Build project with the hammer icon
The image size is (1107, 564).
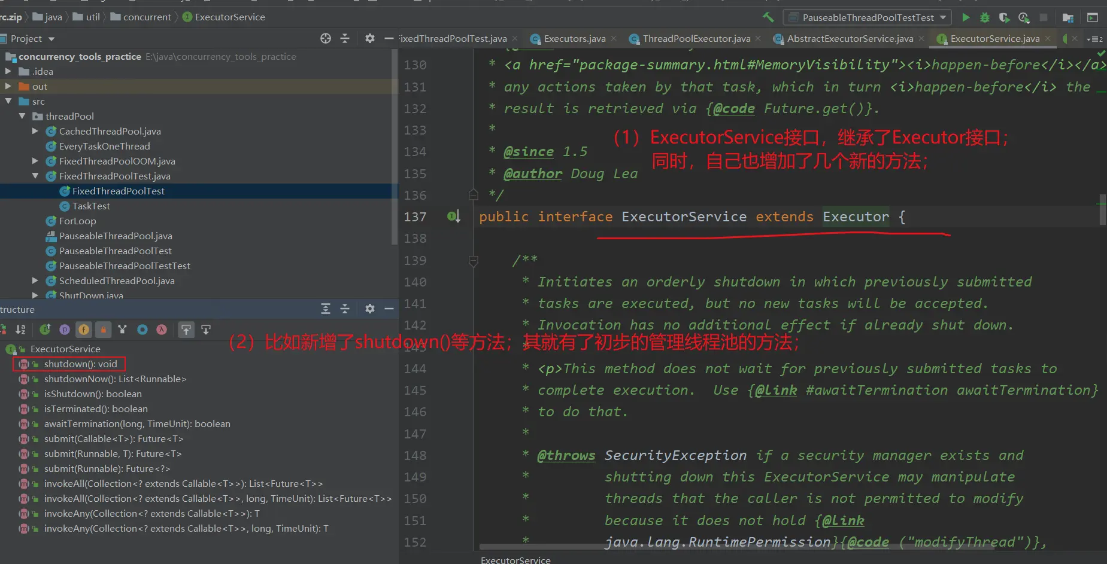tap(768, 17)
